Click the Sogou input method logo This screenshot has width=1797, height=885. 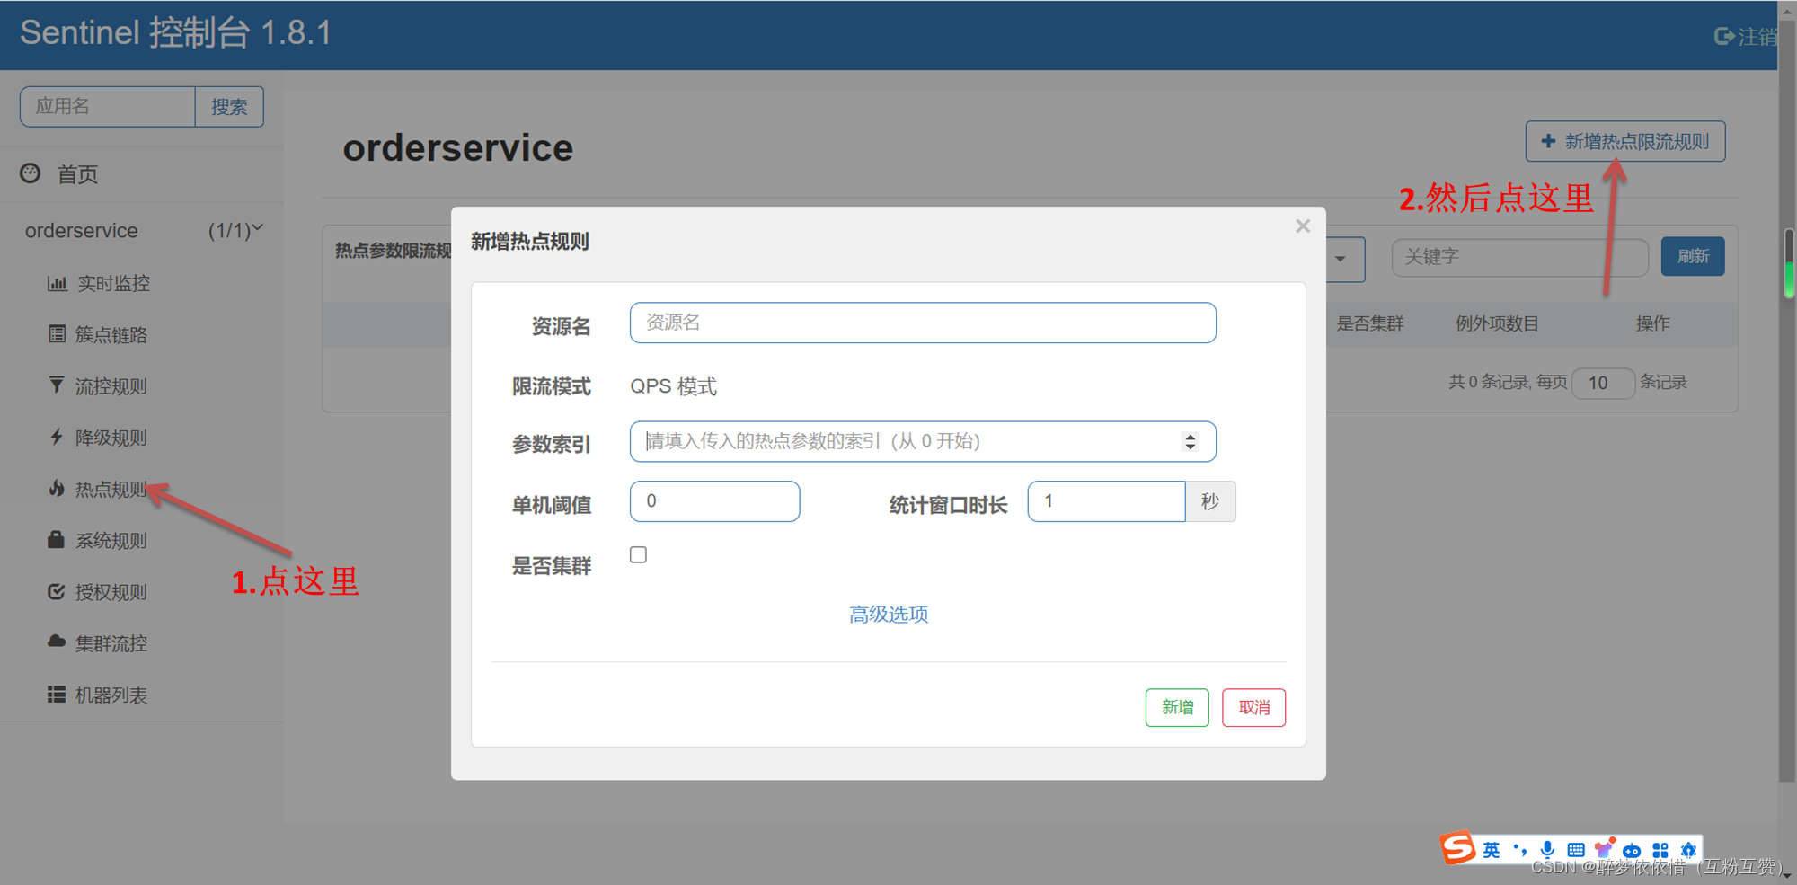(x=1457, y=847)
